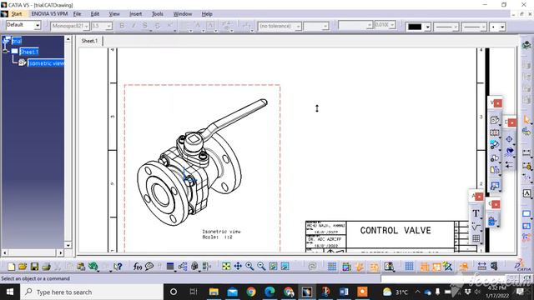Open the Window menu
The height and width of the screenshot is (300, 534).
point(183,14)
